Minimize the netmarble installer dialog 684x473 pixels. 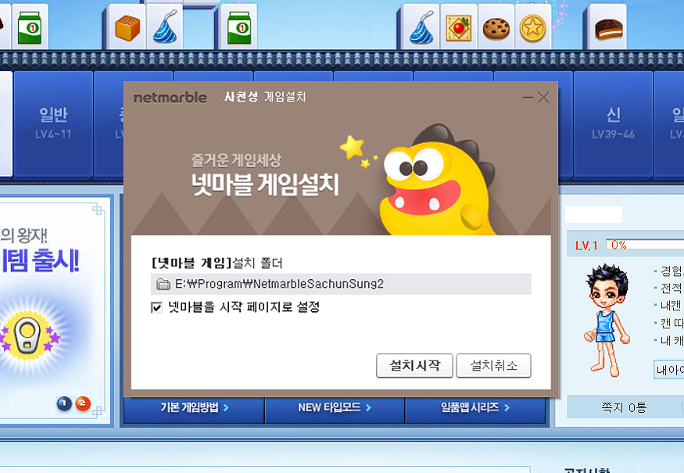(528, 97)
